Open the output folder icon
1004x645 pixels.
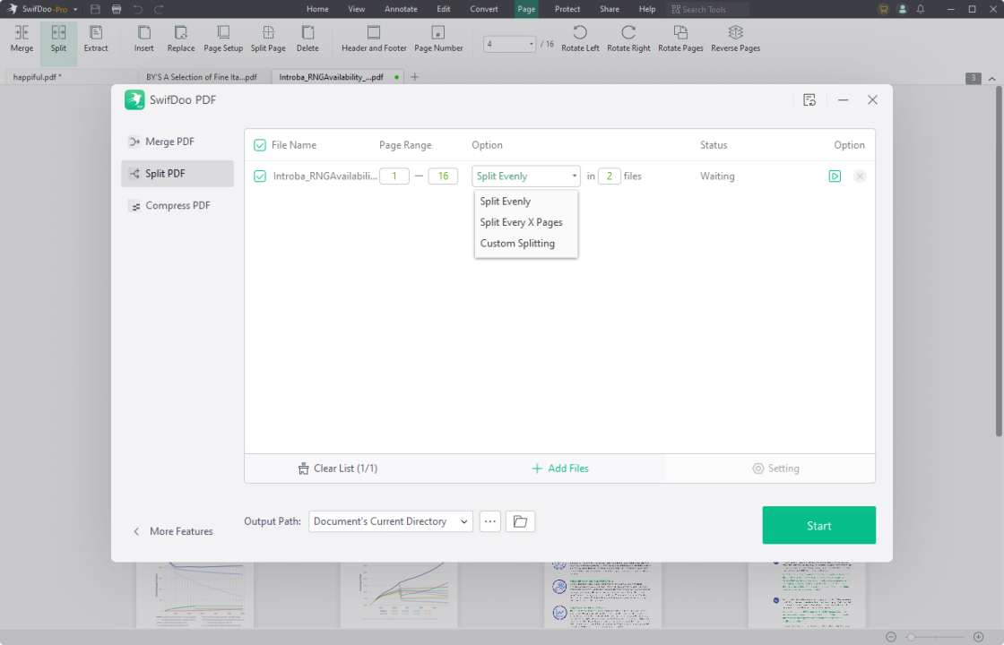coord(521,521)
